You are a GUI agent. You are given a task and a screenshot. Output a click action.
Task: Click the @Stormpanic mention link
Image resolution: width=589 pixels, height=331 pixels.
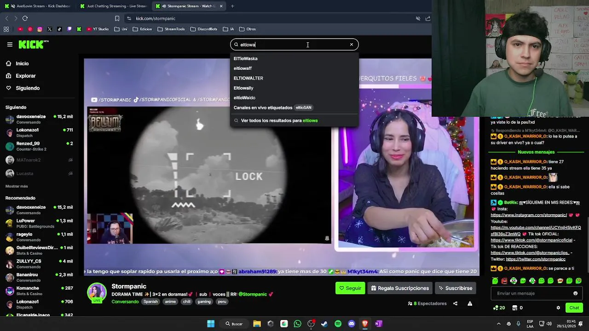(253, 294)
